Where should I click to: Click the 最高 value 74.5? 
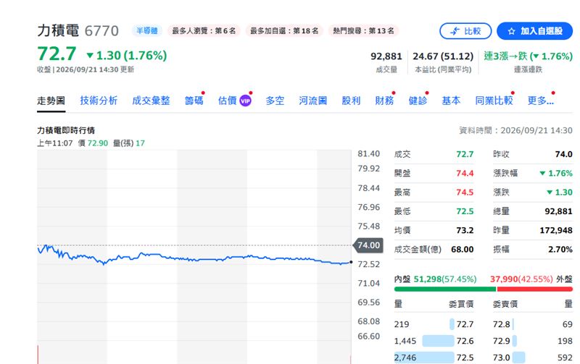[x=465, y=192]
